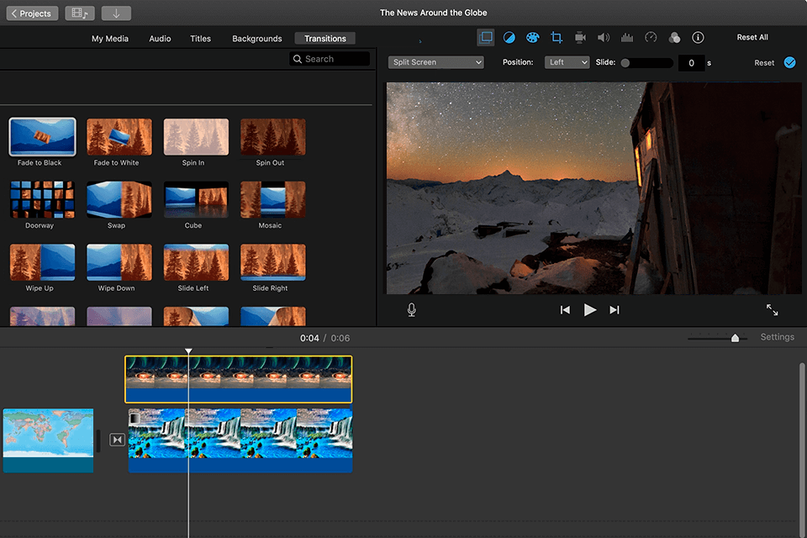
Task: Select the aurora overlay clip in timeline
Action: (x=238, y=379)
